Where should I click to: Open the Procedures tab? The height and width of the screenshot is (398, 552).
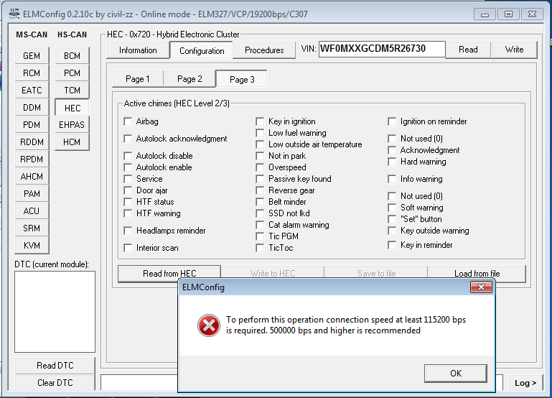coord(264,50)
